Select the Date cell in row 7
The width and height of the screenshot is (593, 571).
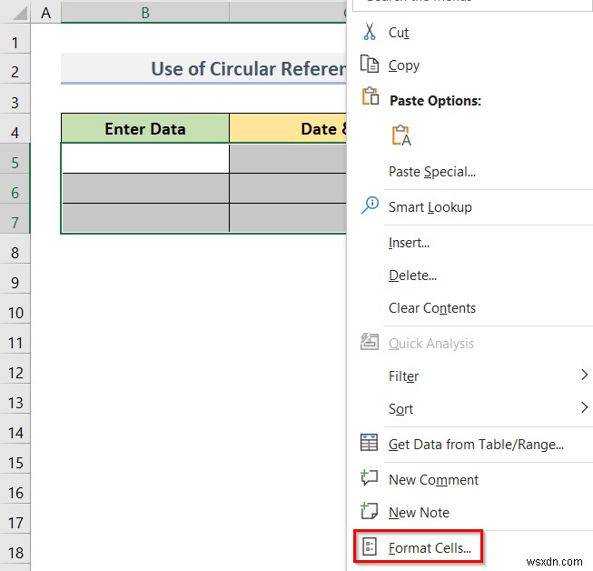288,218
